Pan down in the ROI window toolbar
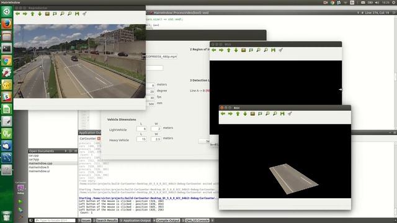This screenshot has width=397, height=223. coord(245,114)
